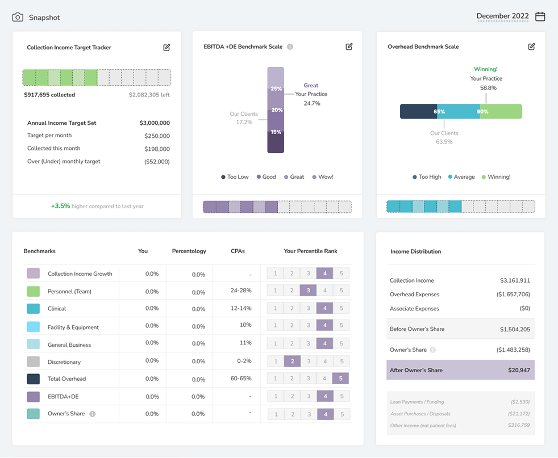Toggle the 'Too Low' legend item
558x458 pixels.
click(x=235, y=177)
